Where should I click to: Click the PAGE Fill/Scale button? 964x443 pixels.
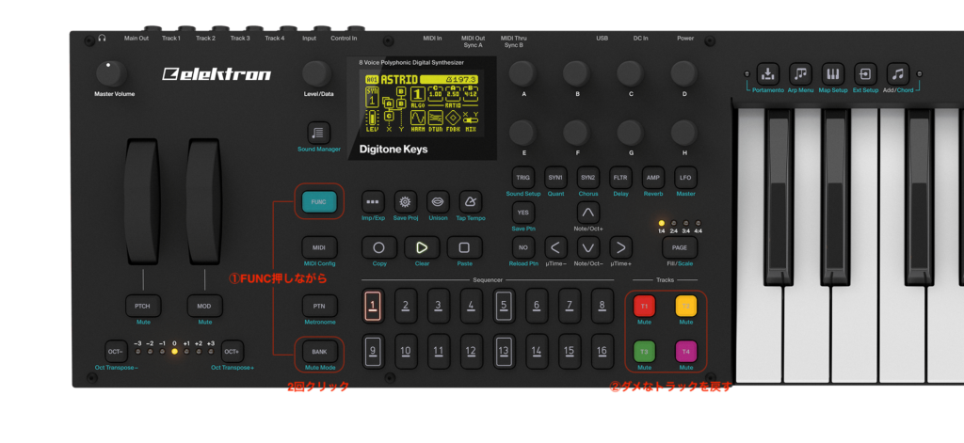coord(680,247)
